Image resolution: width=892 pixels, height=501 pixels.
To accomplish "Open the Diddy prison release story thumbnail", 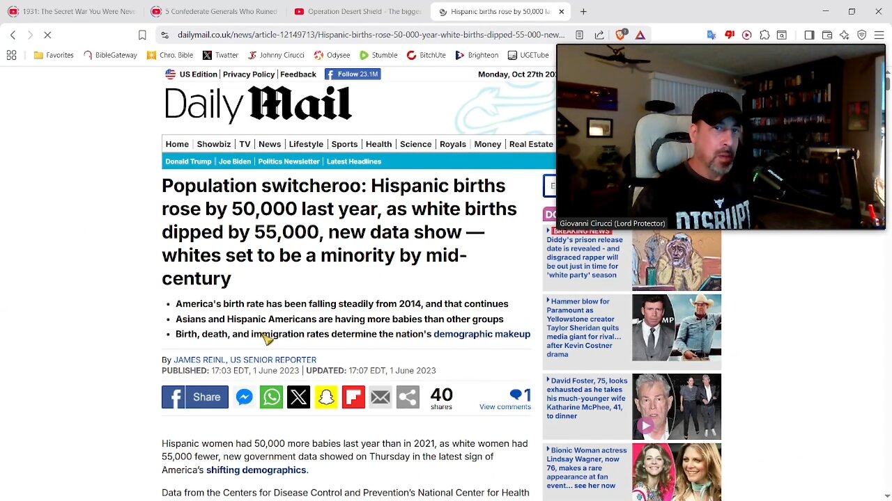I will coord(677,260).
